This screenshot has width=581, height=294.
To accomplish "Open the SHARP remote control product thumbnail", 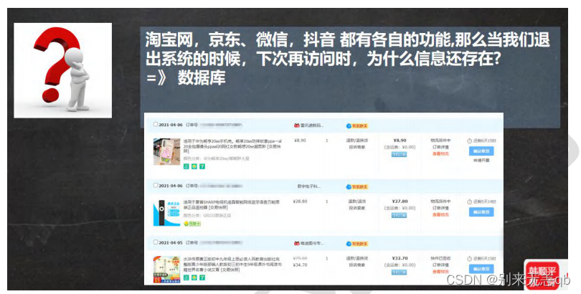I will (166, 213).
